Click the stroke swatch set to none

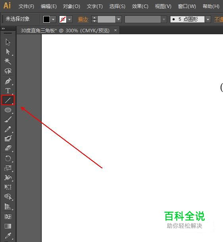tap(63, 19)
